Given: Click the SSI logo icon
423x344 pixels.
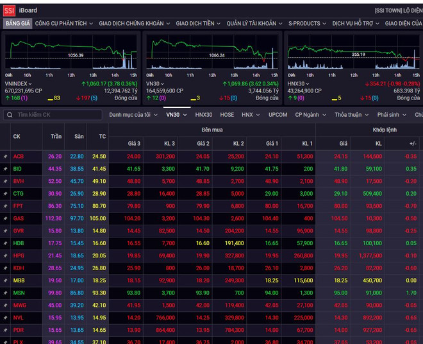Looking at the screenshot, I should (x=8, y=10).
